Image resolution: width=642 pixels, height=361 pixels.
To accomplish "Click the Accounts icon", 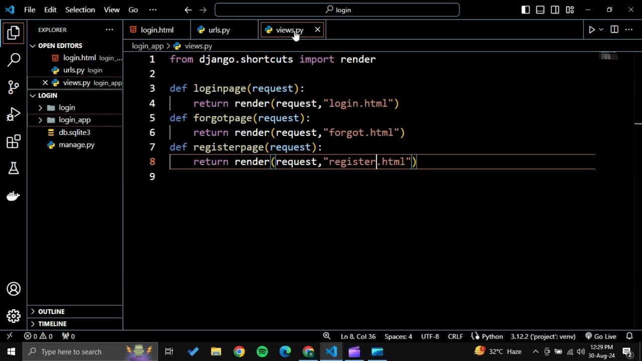I will click(x=14, y=289).
